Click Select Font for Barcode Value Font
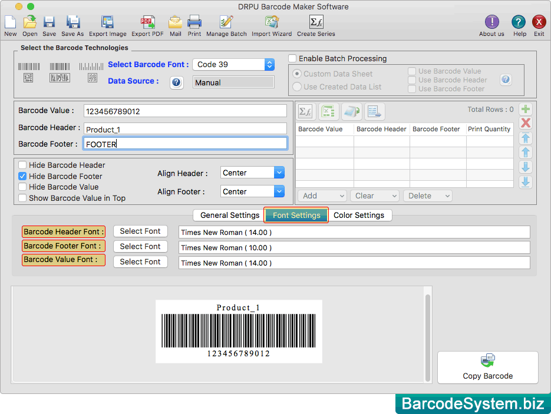Screen dimensions: 551x414 pos(140,261)
